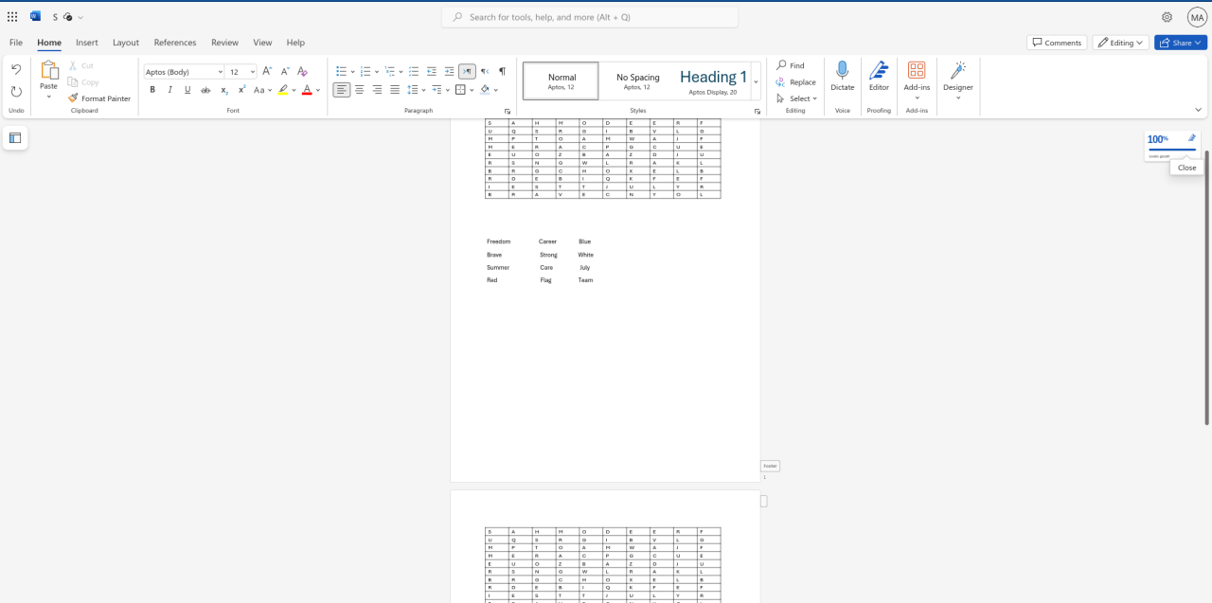Start Dictate microphone
1212x603 pixels.
coord(842,76)
